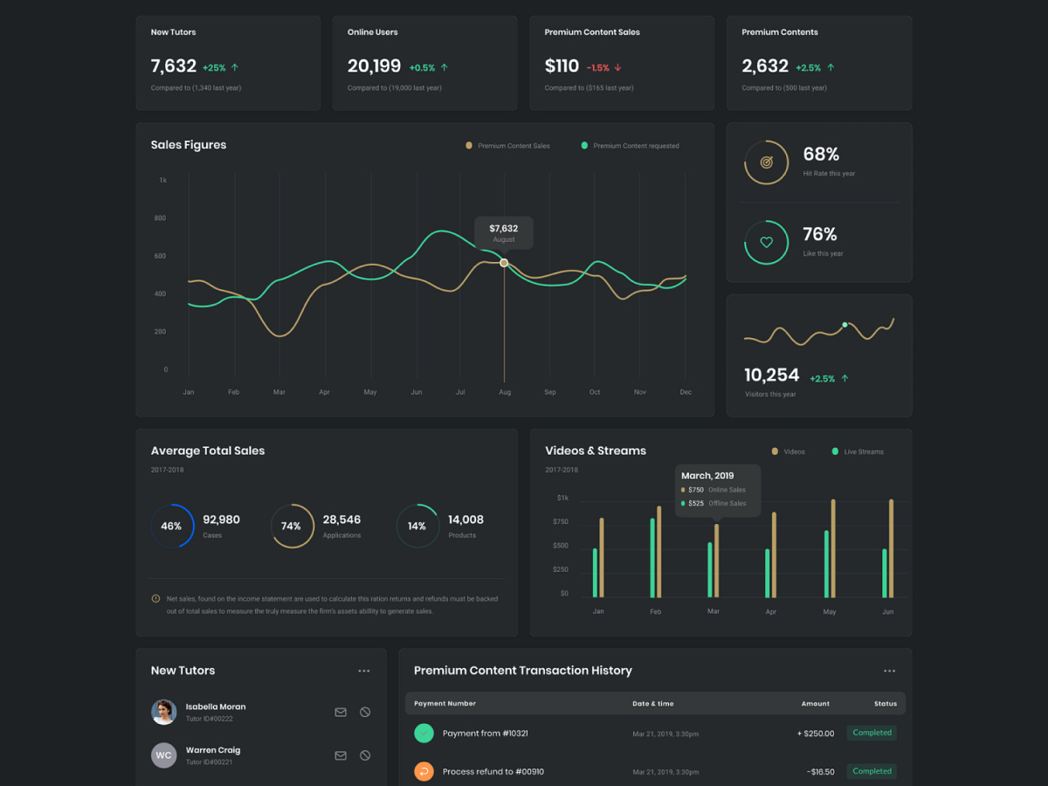This screenshot has height=786, width=1048.
Task: Open the New Tutors 7,632 stat card
Action: [228, 63]
